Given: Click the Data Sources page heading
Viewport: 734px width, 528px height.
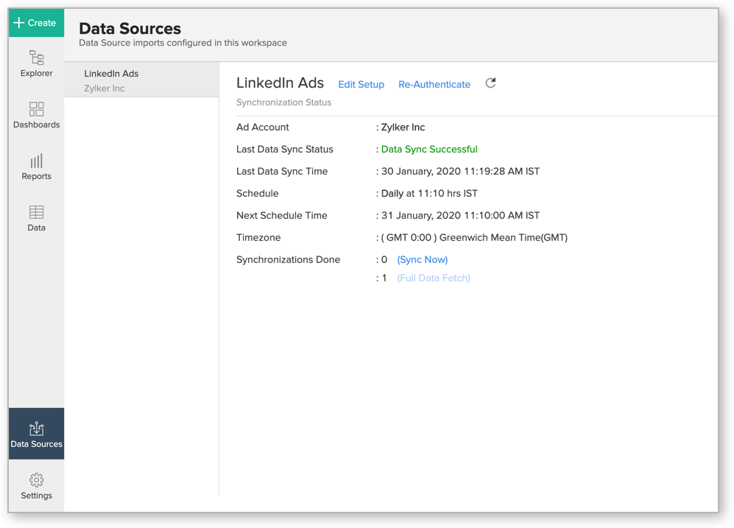Looking at the screenshot, I should coord(130,29).
